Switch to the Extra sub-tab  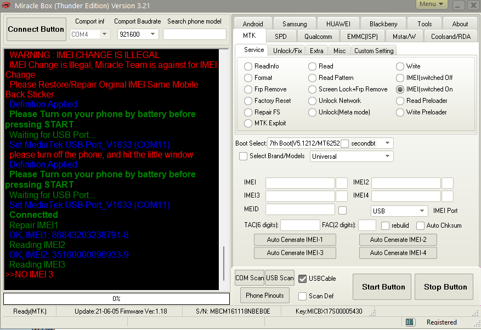click(x=316, y=51)
